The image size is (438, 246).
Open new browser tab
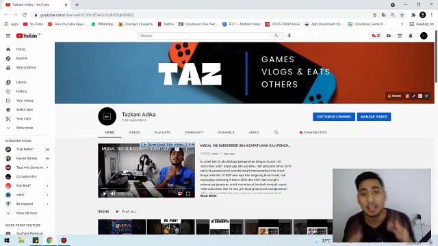[x=77, y=5]
